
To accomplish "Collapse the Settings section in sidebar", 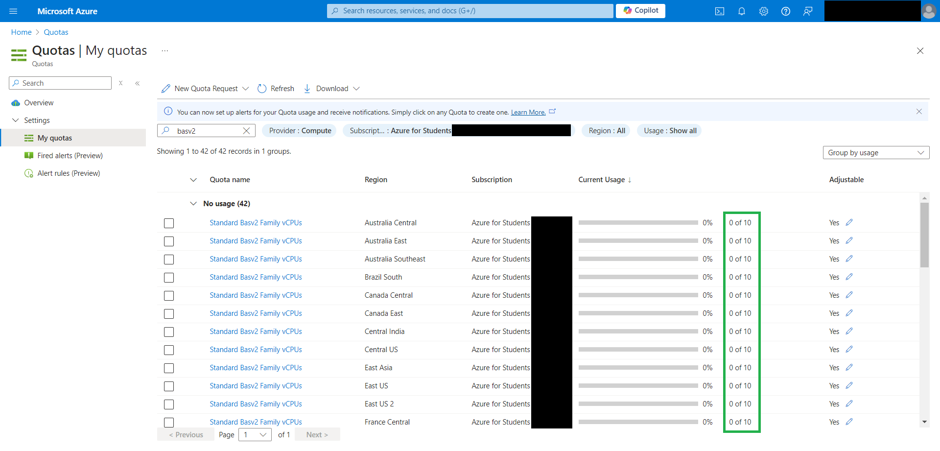I will tap(16, 120).
